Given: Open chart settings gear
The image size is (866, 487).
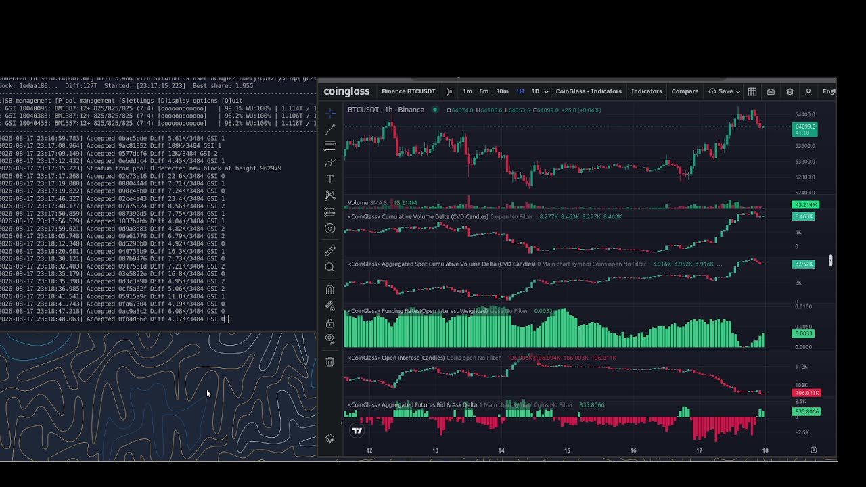Looking at the screenshot, I should click(x=790, y=91).
